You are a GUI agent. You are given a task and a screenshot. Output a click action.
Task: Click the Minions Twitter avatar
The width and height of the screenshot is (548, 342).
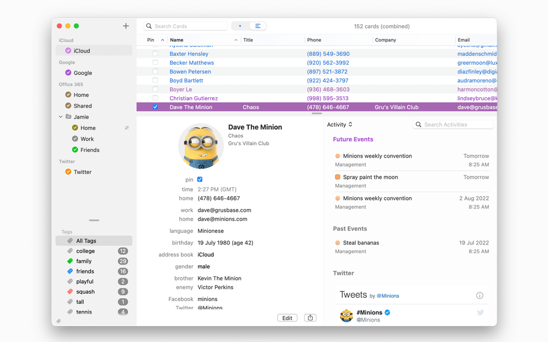(347, 316)
